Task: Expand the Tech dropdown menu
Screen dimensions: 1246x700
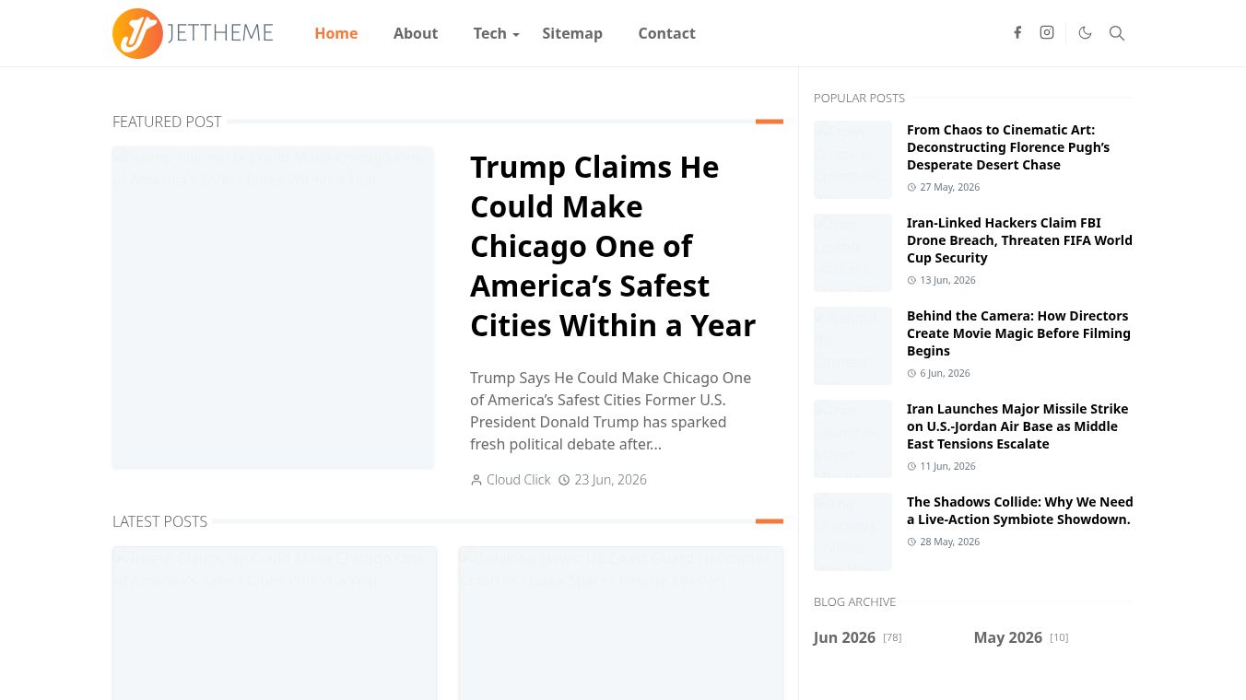Action: (x=496, y=33)
